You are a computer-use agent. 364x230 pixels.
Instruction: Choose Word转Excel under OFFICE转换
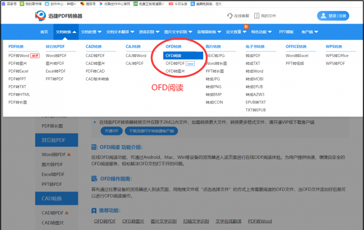click(297, 56)
